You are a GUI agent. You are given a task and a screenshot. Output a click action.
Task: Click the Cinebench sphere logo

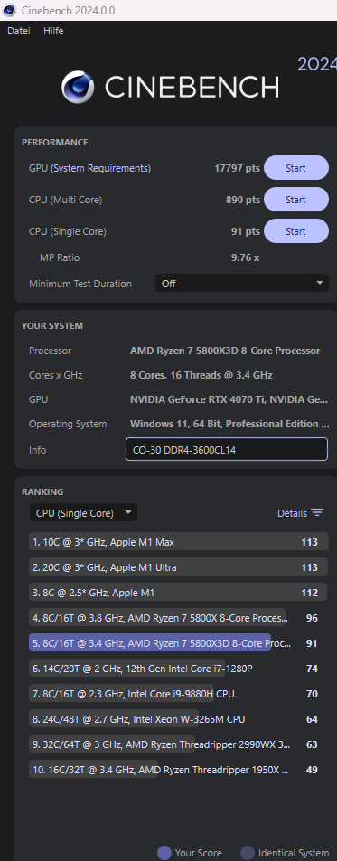78,87
